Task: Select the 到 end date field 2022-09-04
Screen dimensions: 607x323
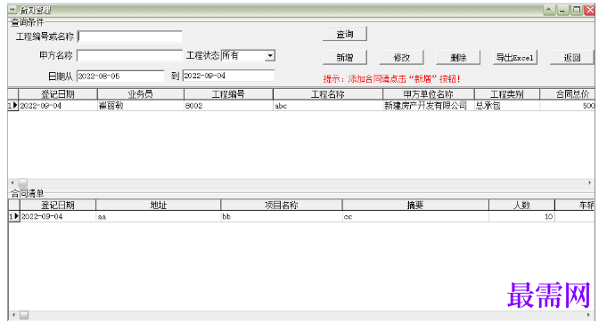Action: (x=229, y=76)
